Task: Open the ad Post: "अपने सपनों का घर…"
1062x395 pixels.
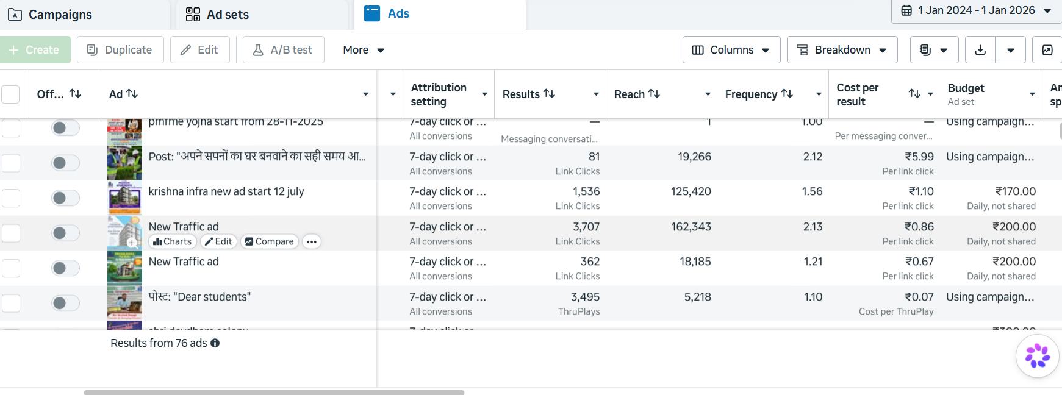Action: pos(257,157)
